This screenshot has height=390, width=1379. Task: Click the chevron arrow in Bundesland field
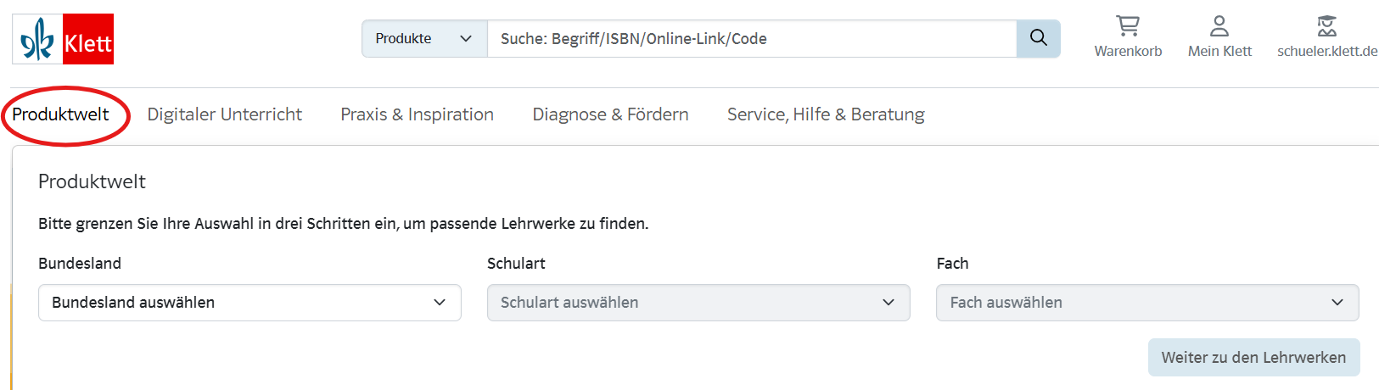pyautogui.click(x=440, y=303)
